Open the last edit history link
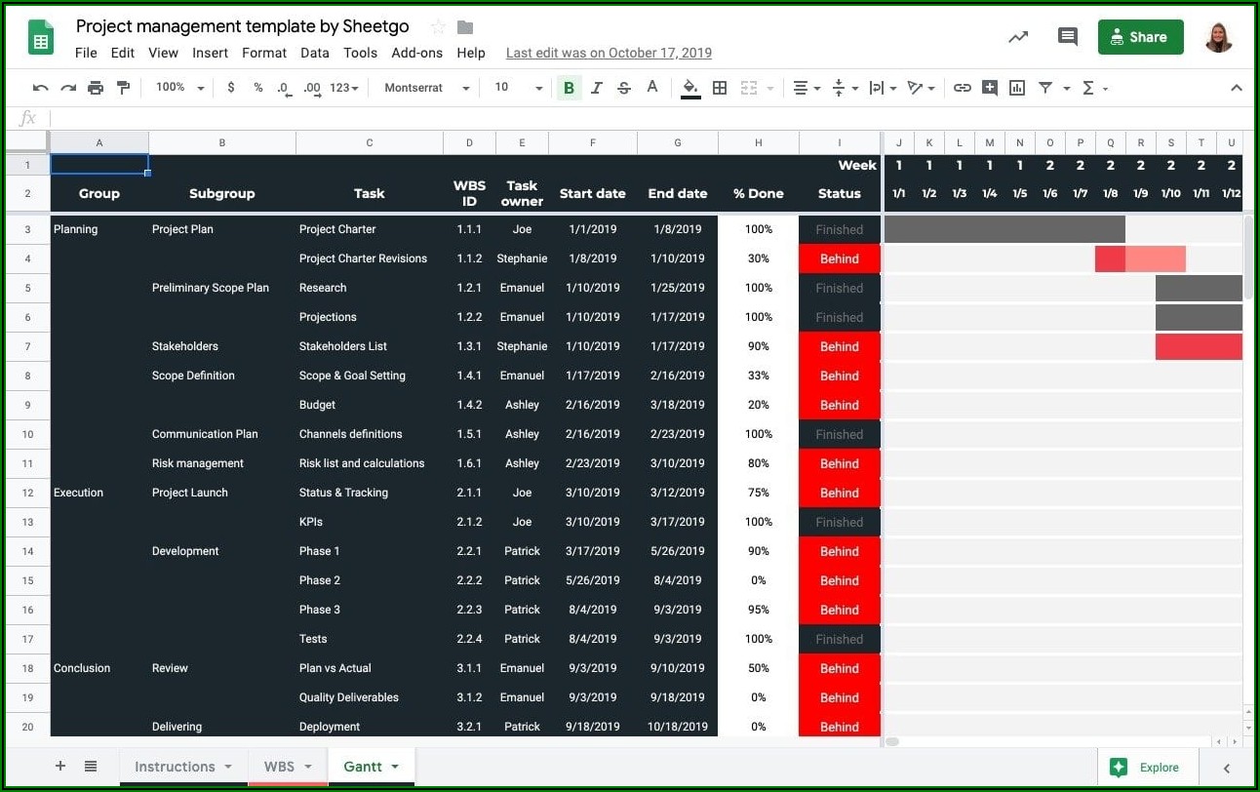 [x=609, y=53]
